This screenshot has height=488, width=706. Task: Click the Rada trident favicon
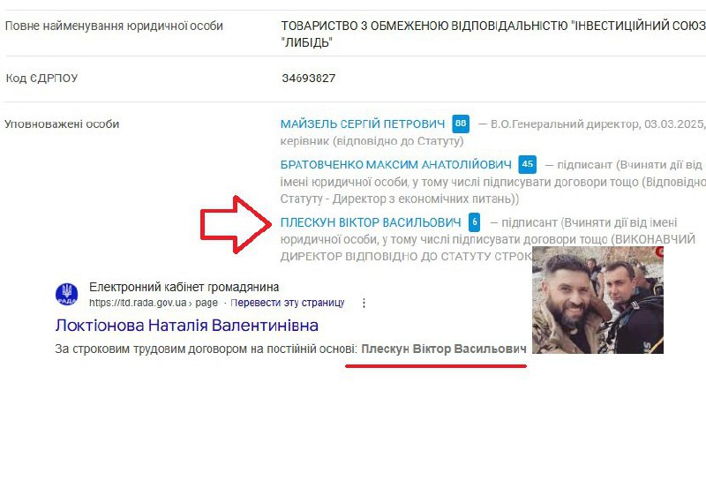pos(67,295)
